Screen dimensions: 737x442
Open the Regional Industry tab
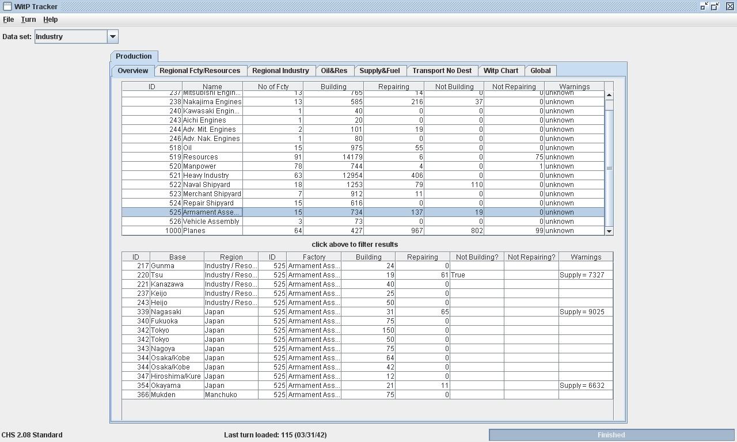coord(280,71)
